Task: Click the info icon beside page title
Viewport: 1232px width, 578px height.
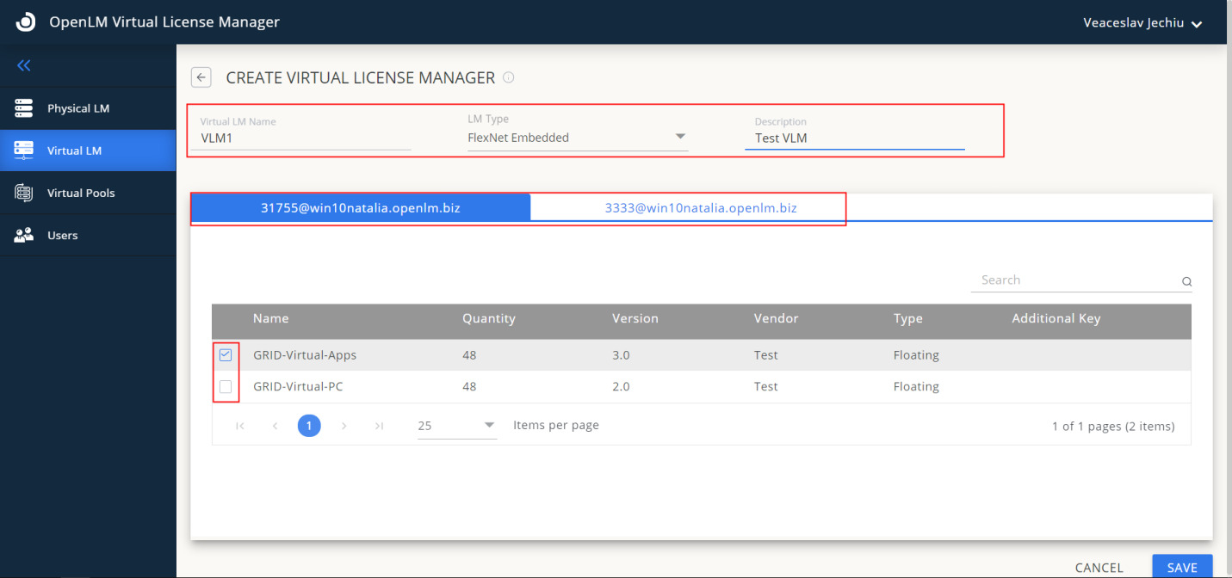Action: click(508, 77)
